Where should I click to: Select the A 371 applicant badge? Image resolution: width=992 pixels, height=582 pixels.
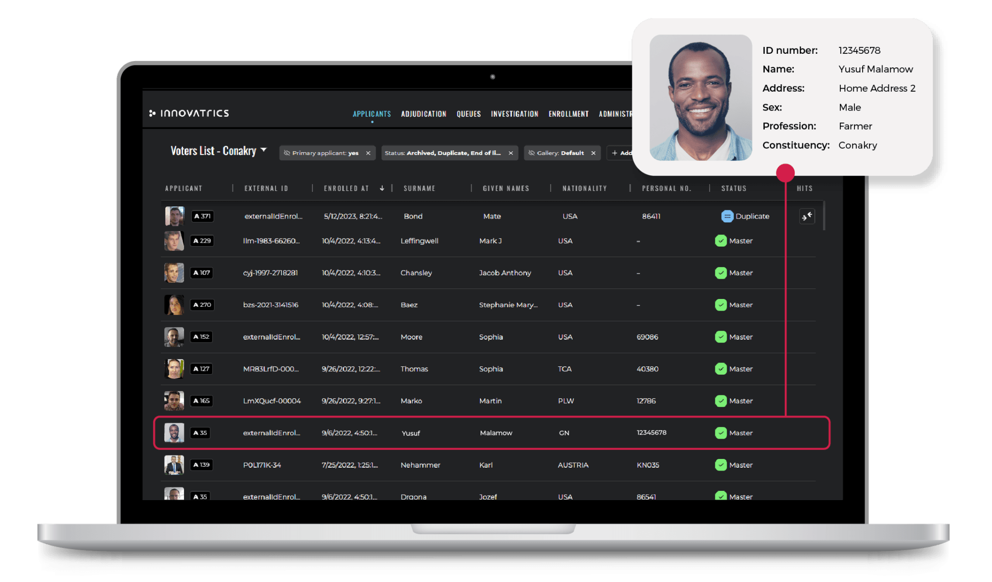[202, 216]
